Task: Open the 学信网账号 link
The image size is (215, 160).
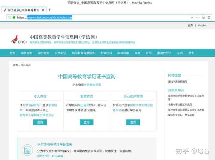Action: coord(33,105)
